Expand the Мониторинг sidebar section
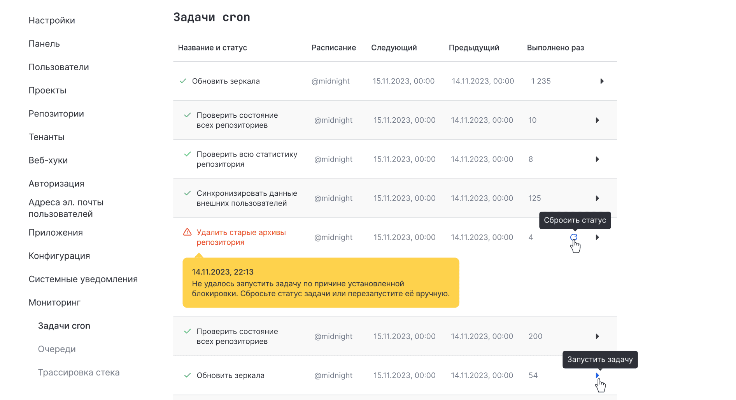This screenshot has width=736, height=400. pos(54,303)
